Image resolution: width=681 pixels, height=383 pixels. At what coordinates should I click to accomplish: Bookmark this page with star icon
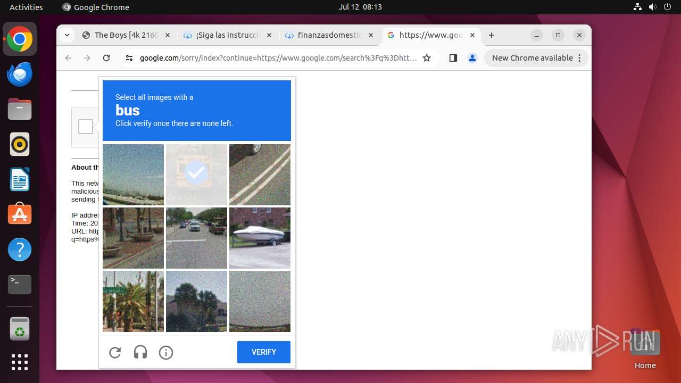point(427,58)
